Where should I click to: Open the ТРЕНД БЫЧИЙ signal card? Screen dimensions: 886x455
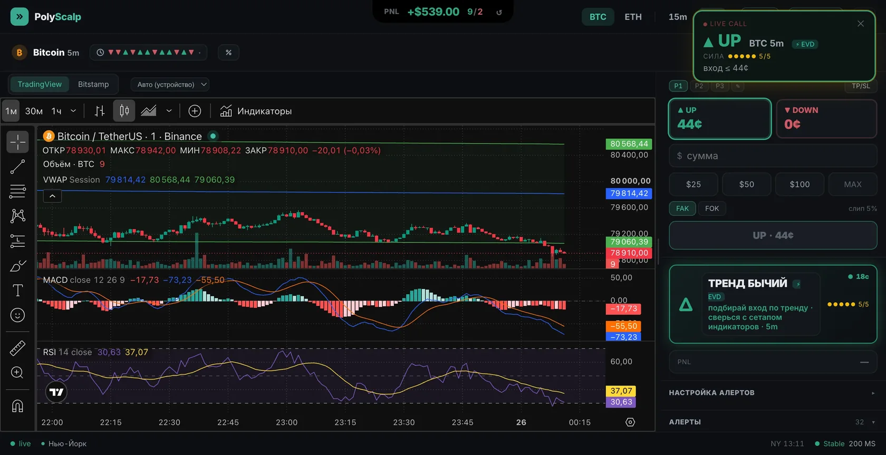(773, 304)
